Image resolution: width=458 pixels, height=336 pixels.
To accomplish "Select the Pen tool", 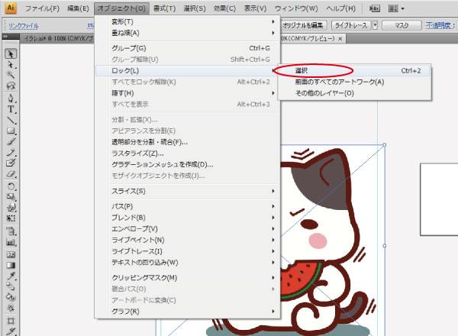I will coord(11,99).
